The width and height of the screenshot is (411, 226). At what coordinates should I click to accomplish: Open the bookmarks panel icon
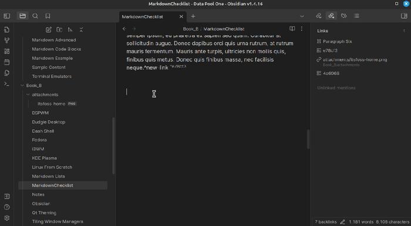pos(48,16)
